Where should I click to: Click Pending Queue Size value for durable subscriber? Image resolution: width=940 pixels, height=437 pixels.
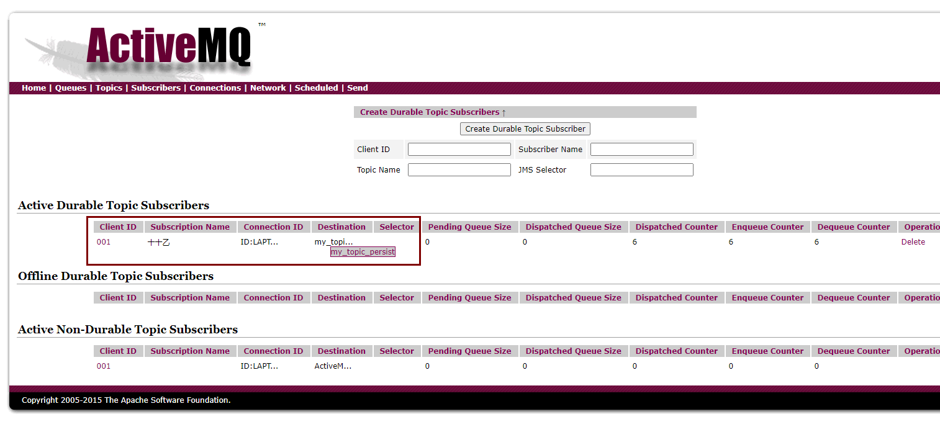click(427, 242)
